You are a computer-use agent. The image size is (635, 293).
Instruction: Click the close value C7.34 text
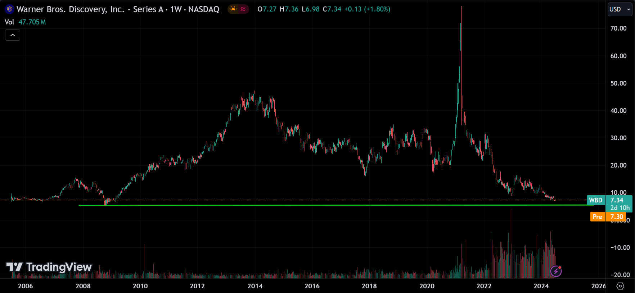[332, 9]
